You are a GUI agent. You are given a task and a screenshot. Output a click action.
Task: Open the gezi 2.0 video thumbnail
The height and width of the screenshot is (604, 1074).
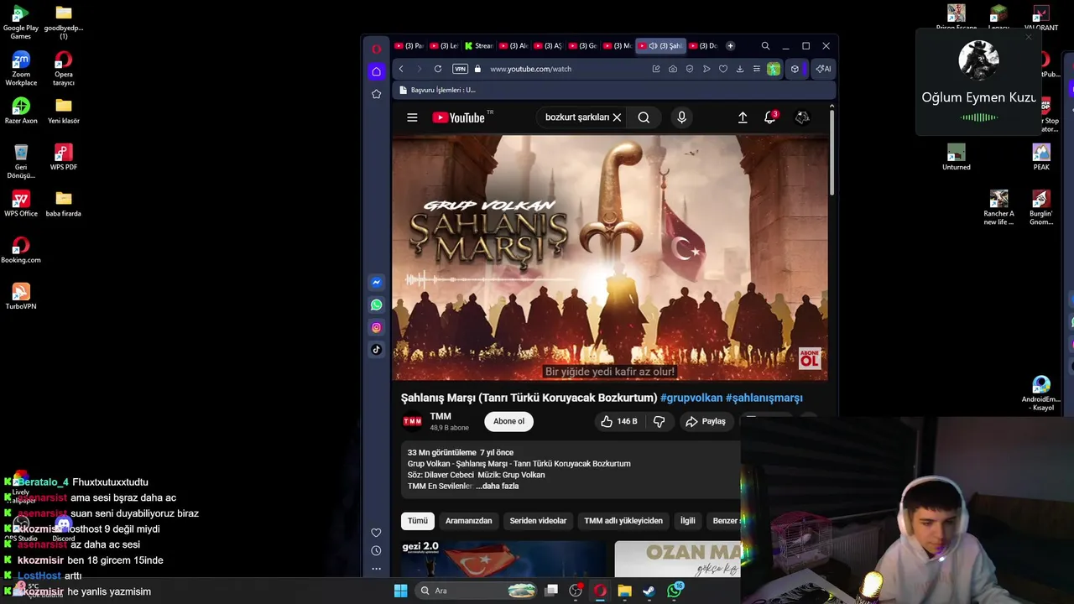pyautogui.click(x=503, y=559)
